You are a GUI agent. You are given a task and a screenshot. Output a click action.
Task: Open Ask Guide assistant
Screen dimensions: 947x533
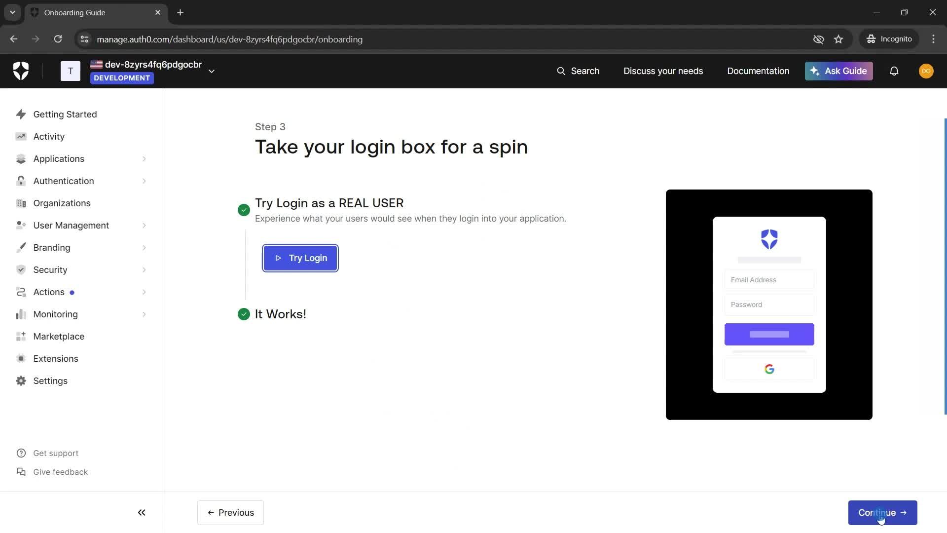tap(838, 71)
